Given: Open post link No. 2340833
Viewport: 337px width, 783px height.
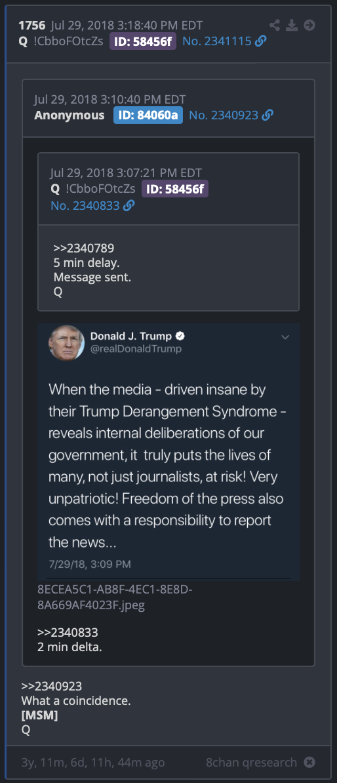Looking at the screenshot, I should 85,205.
